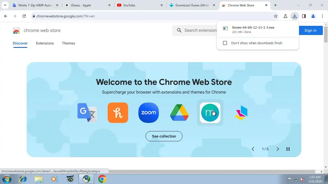Switch to the Discover tab
The image size is (328, 184).
click(20, 43)
